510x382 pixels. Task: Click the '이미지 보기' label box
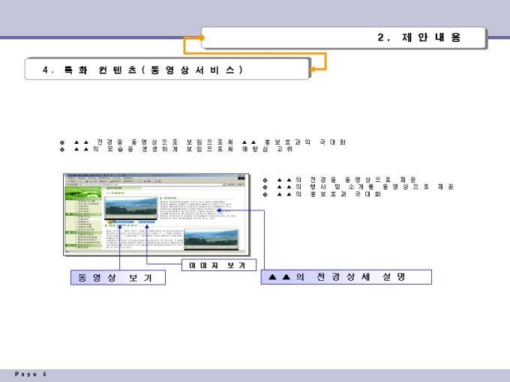pos(219,265)
